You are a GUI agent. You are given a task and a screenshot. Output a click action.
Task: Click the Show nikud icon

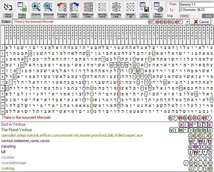click(8, 7)
